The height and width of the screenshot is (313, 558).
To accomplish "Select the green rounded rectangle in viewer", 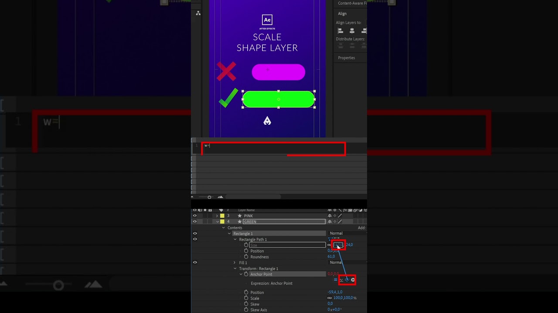I will tap(279, 99).
